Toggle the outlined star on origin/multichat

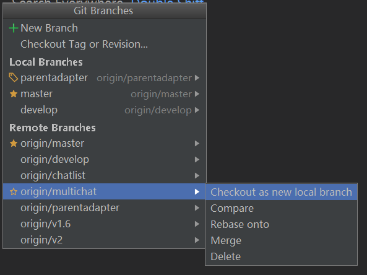pyautogui.click(x=14, y=192)
